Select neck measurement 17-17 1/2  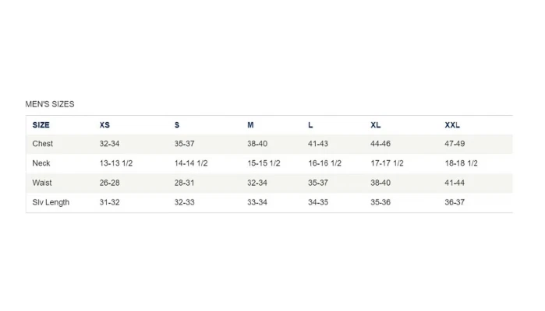point(387,163)
